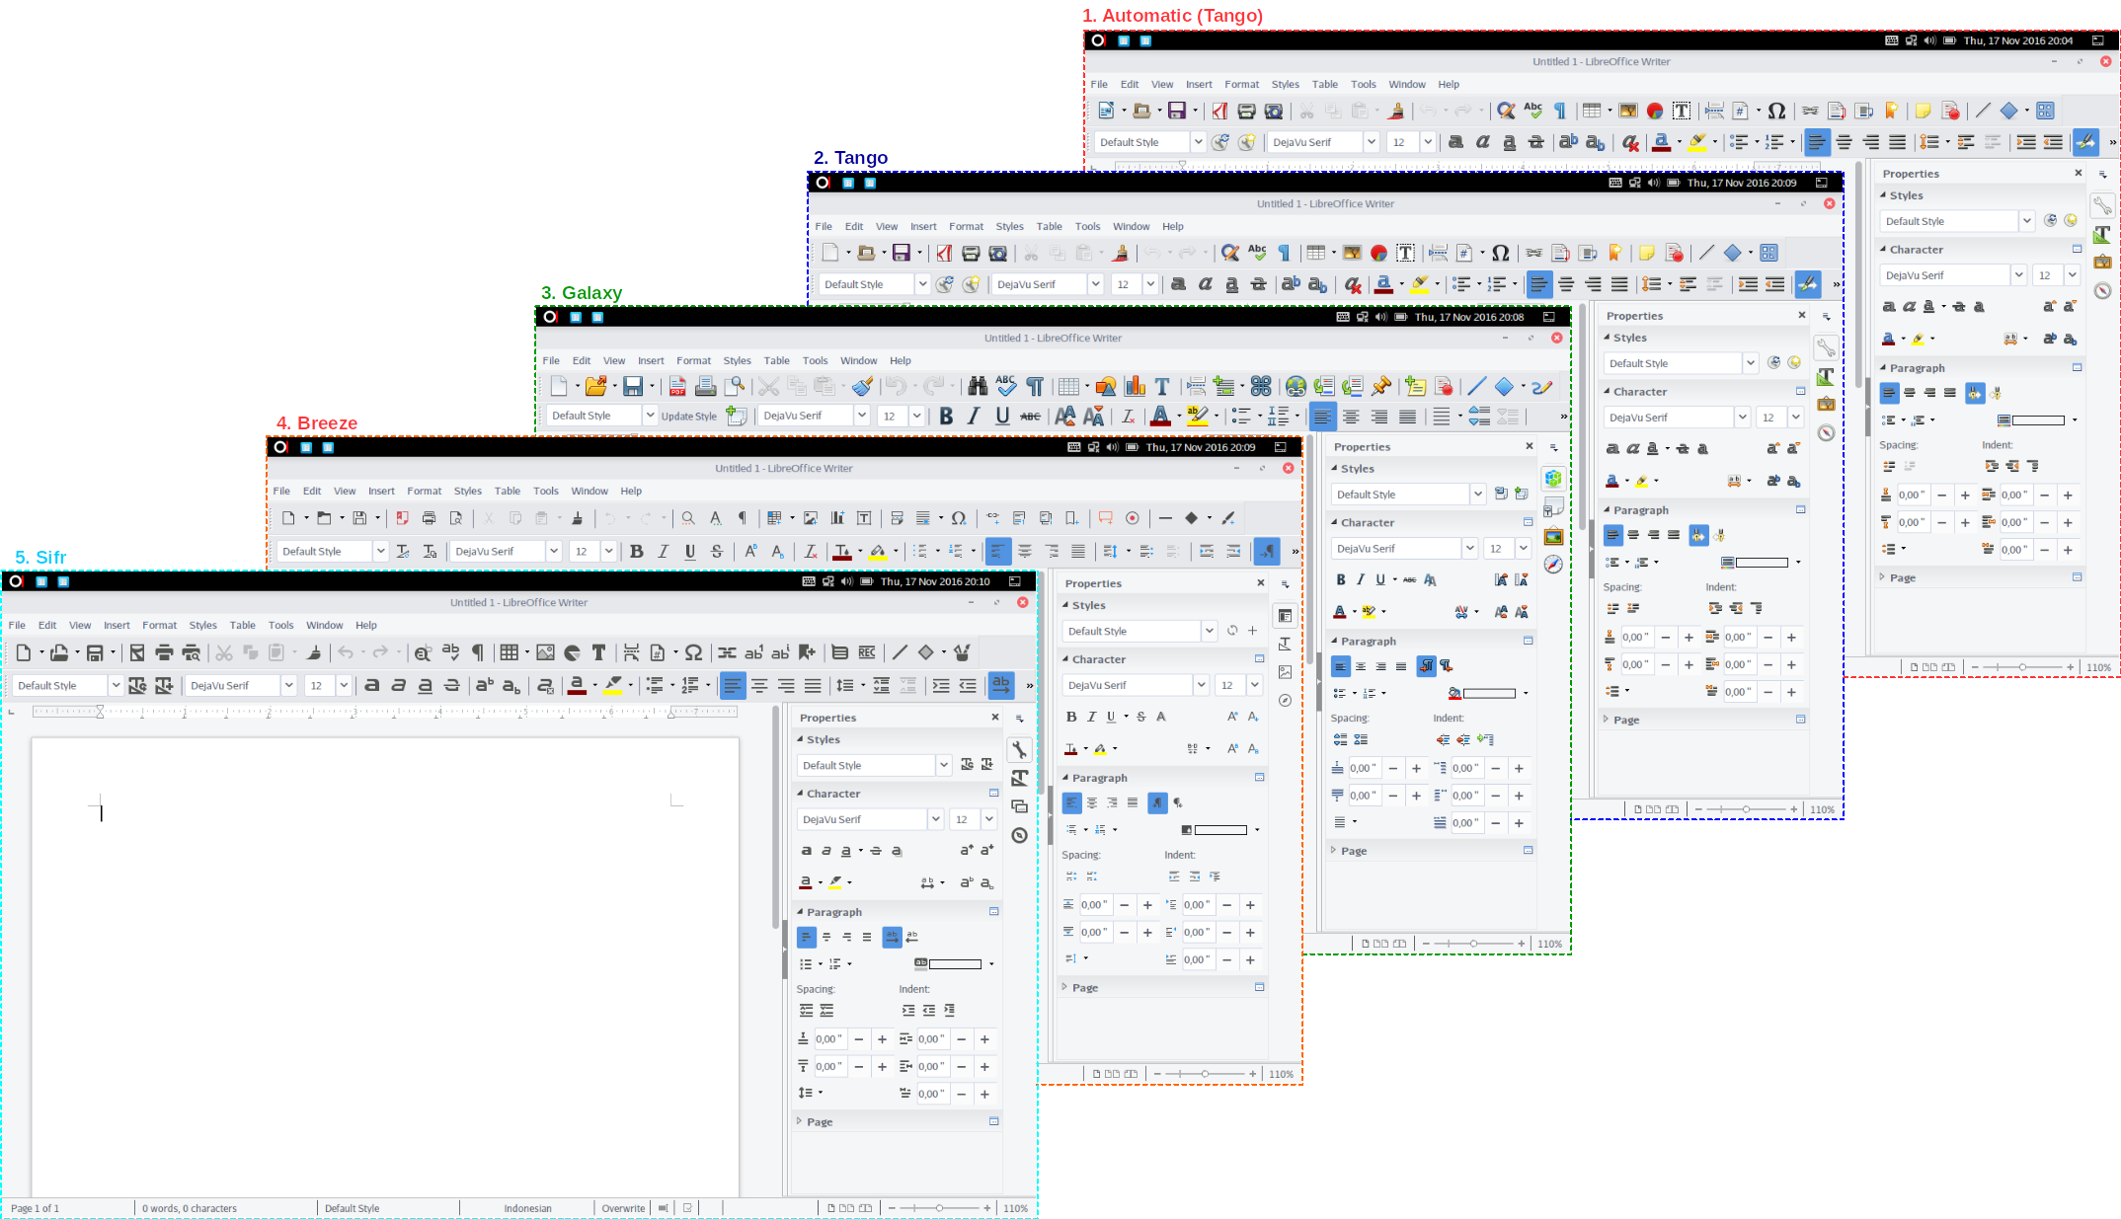Open paragraph style dropdown in Sifr toolbar

[x=116, y=685]
